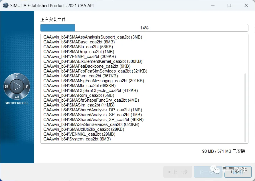Select VENMPI_caa2bt (309KB) row

point(80,57)
